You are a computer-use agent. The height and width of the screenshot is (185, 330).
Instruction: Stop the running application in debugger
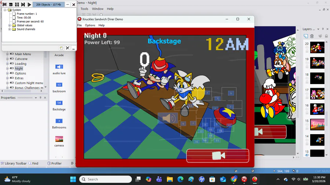pyautogui.click(x=11, y=4)
